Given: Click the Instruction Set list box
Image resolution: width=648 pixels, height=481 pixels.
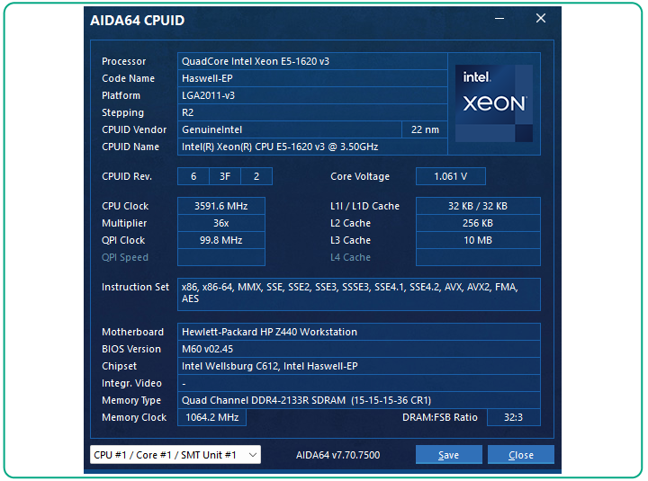Looking at the screenshot, I should 359,294.
